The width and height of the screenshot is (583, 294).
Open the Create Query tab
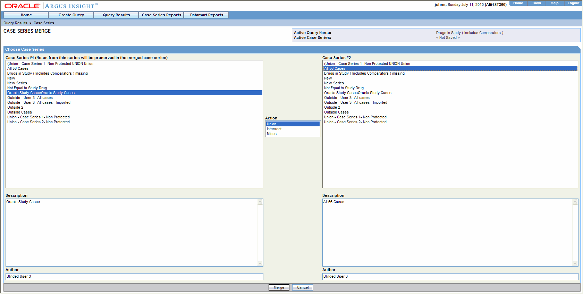pyautogui.click(x=71, y=15)
